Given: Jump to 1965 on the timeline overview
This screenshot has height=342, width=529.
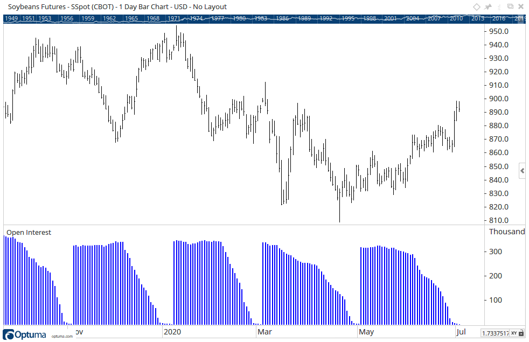Looking at the screenshot, I should point(131,18).
